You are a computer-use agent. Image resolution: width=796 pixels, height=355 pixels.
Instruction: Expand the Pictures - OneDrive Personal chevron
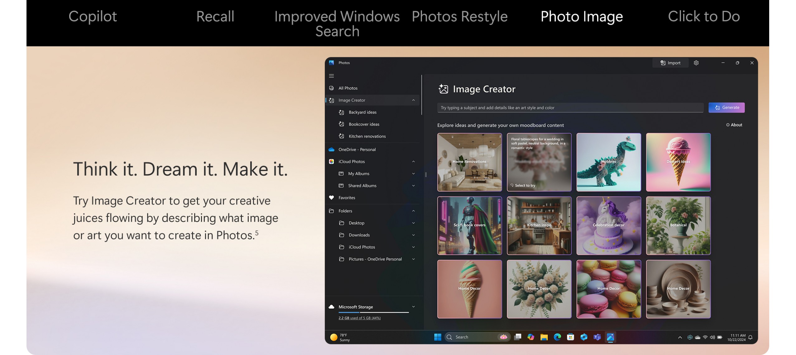(413, 259)
